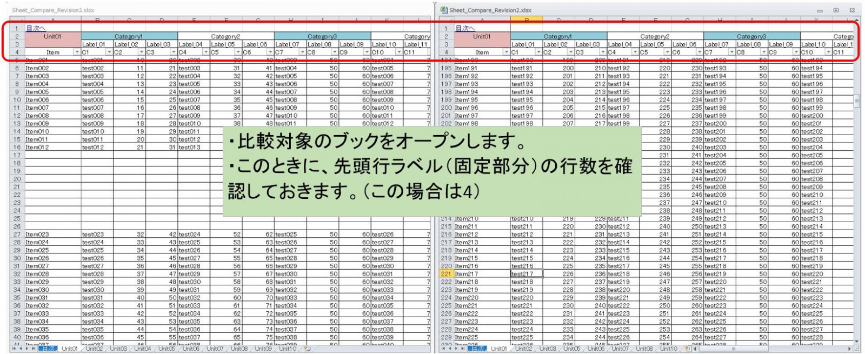Image resolution: width=865 pixels, height=354 pixels.
Task: Click first-sheet navigation arrow in Revision3 window
Action: pyautogui.click(x=15, y=349)
